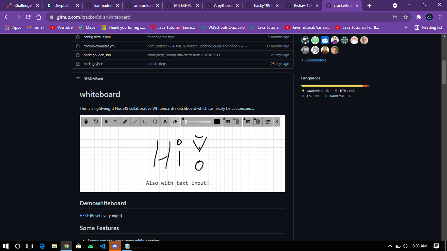Screen dimensions: 447x251
Task: Open the Windows Start menu
Action: click(6, 246)
